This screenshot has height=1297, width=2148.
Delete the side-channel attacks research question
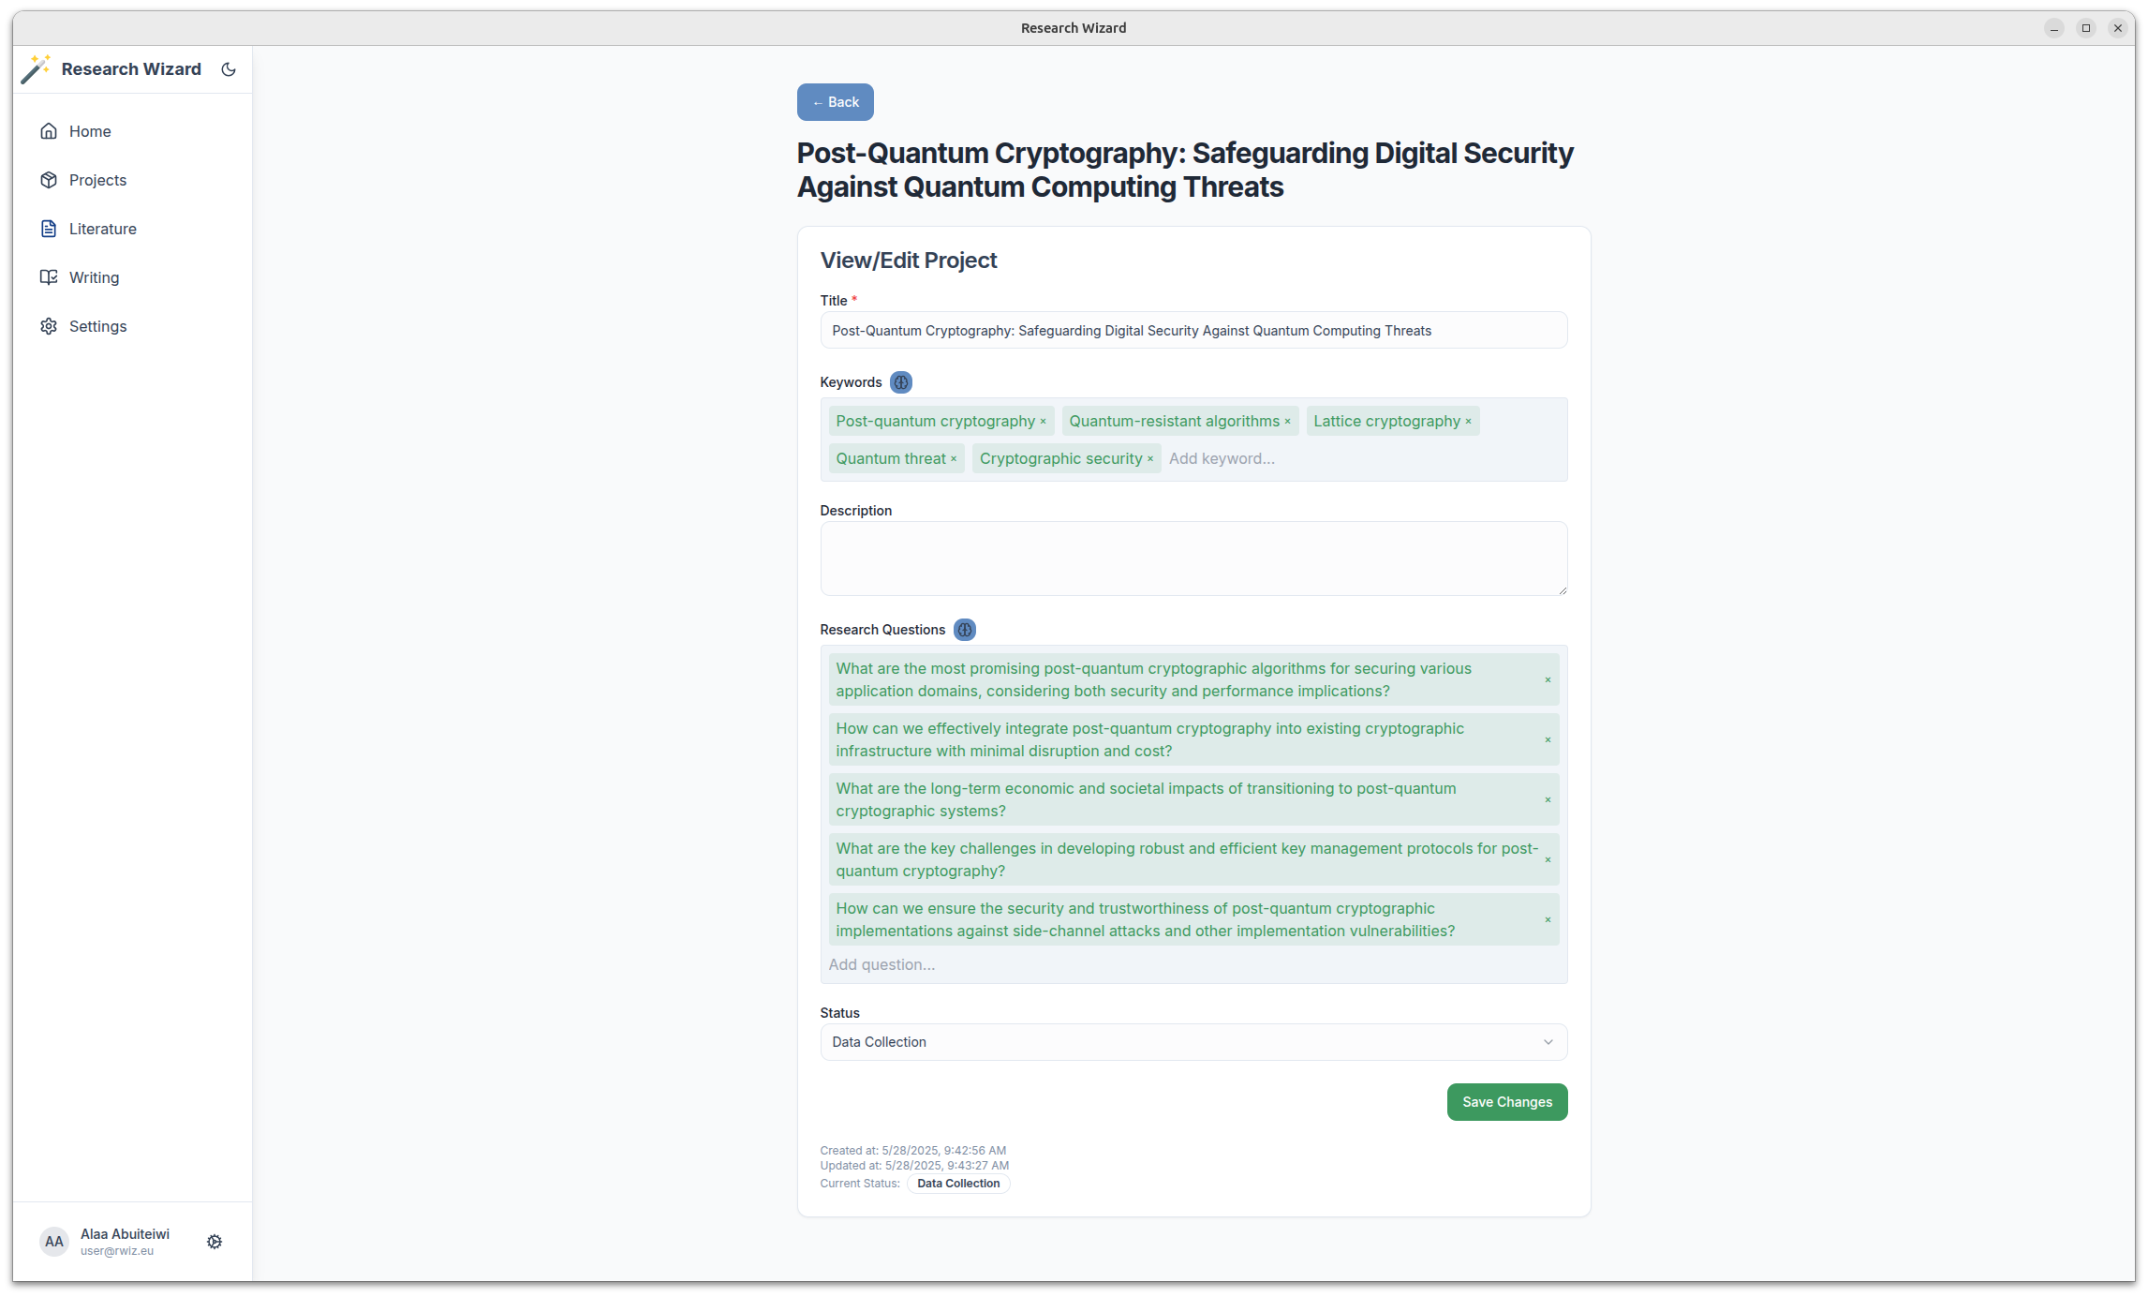pos(1548,920)
